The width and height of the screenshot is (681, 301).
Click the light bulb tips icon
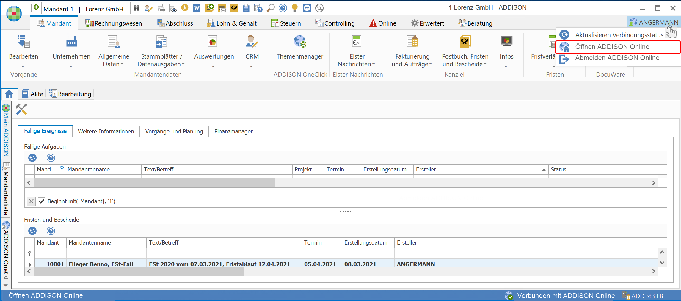(x=295, y=8)
